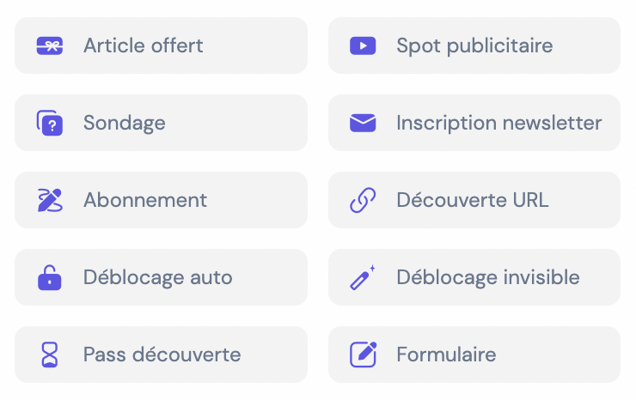The height and width of the screenshot is (400, 636).
Task: Select the Abonnement label
Action: (x=145, y=200)
